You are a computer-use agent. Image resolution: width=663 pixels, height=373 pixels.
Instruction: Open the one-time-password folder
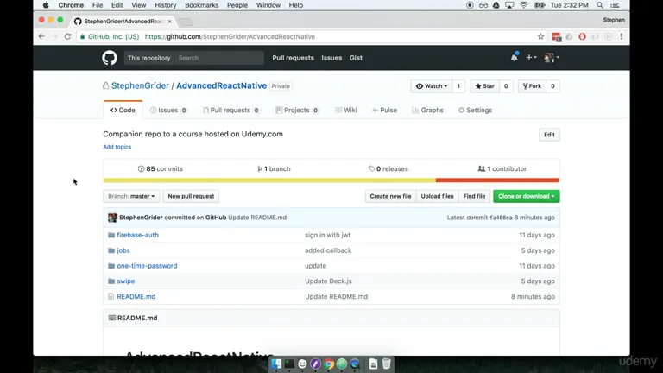[x=147, y=266]
